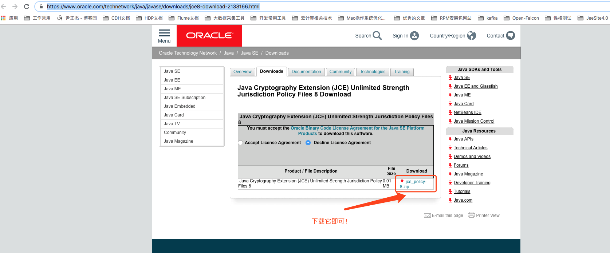Click the browser address bar URL
The height and width of the screenshot is (253, 610).
pos(153,7)
